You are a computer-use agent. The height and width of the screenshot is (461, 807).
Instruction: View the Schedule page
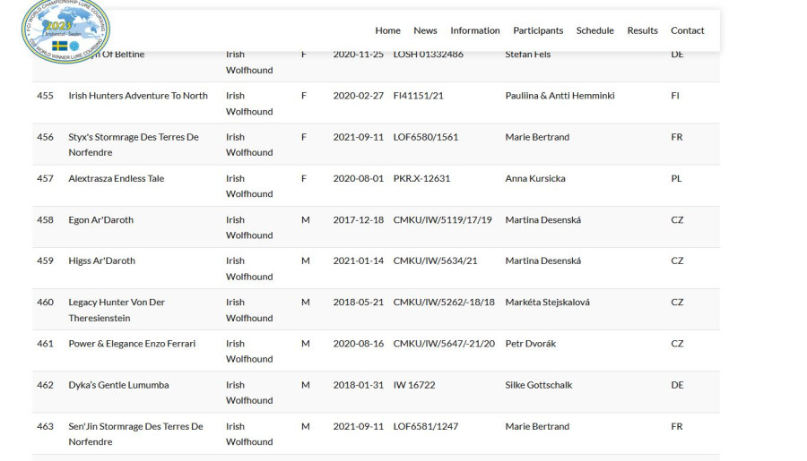click(595, 30)
